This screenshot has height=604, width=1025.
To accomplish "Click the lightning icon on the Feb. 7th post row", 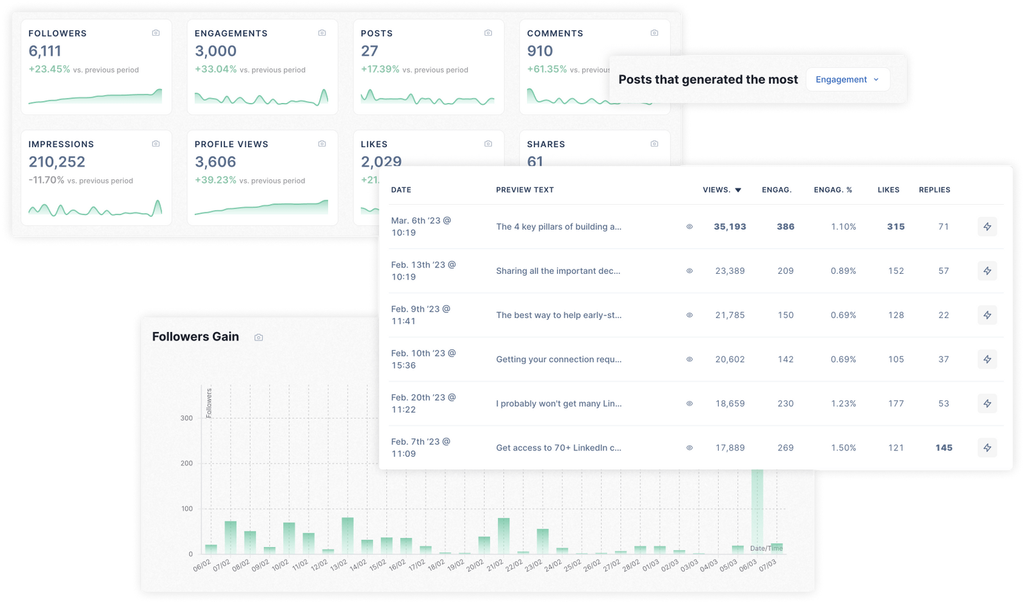I will (x=987, y=448).
